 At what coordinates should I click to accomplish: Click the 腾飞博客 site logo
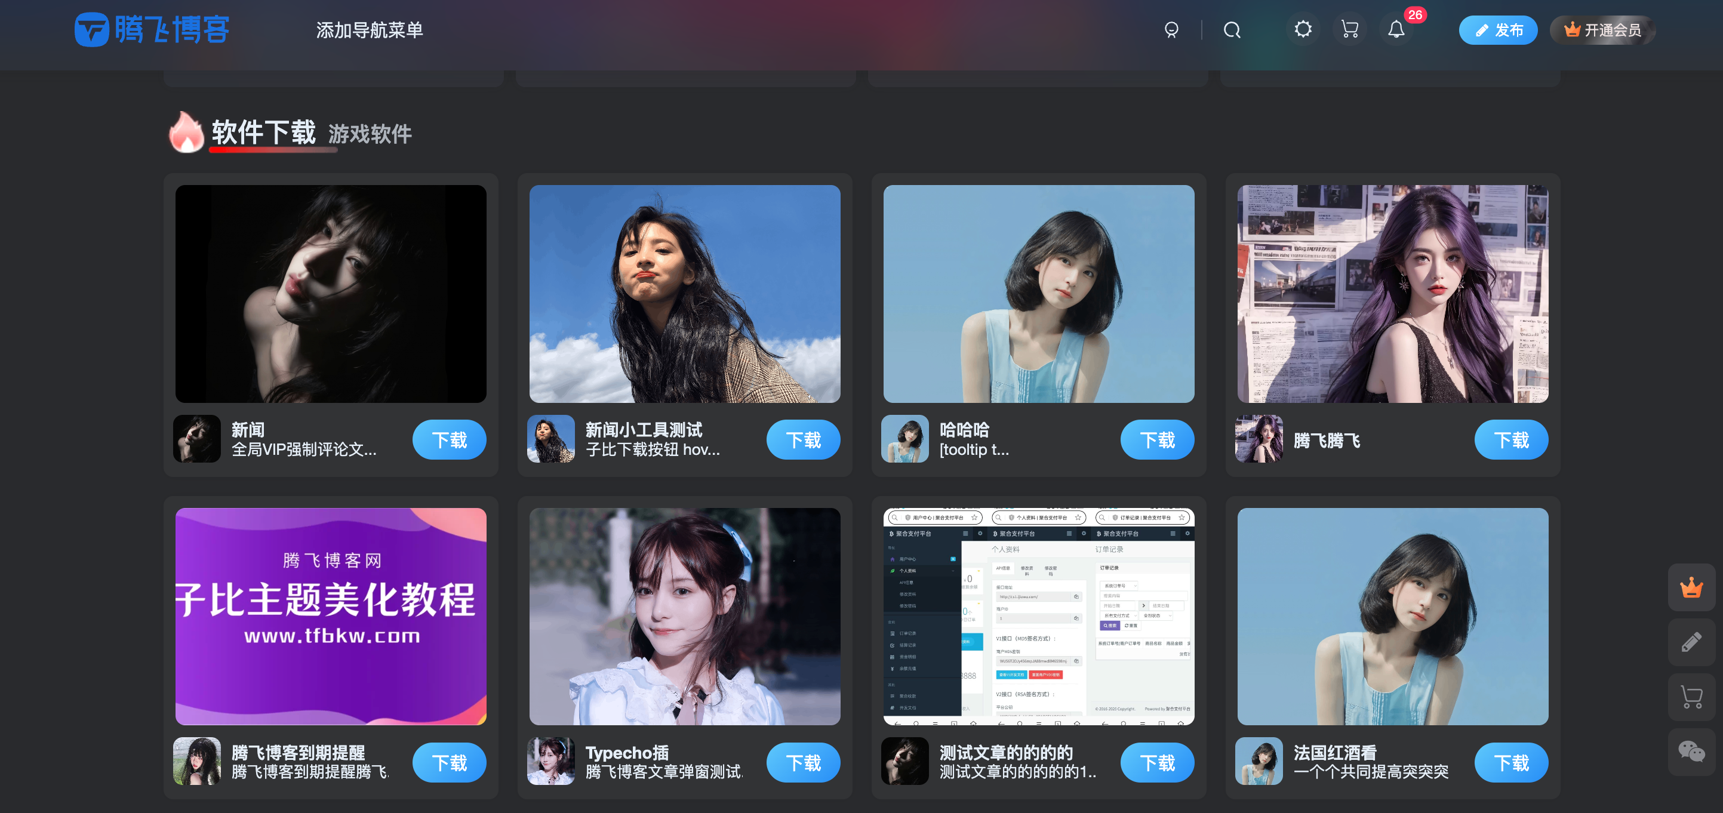tap(150, 29)
